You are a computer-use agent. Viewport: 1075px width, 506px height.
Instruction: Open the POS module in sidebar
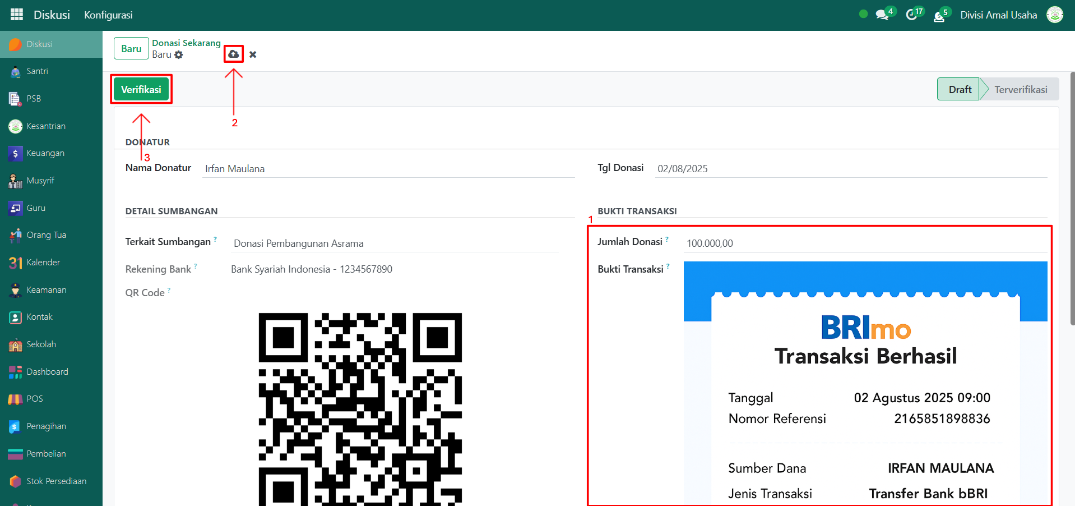tap(34, 399)
